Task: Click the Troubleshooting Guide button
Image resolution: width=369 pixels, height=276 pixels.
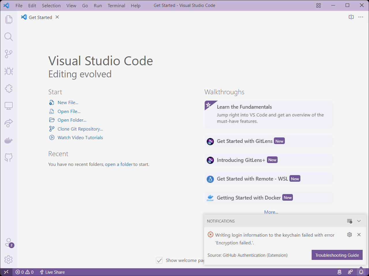Action: pos(337,255)
